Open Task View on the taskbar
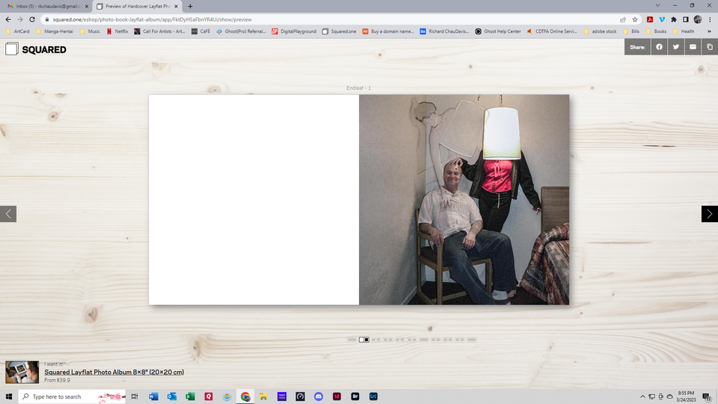718x404 pixels. point(135,397)
